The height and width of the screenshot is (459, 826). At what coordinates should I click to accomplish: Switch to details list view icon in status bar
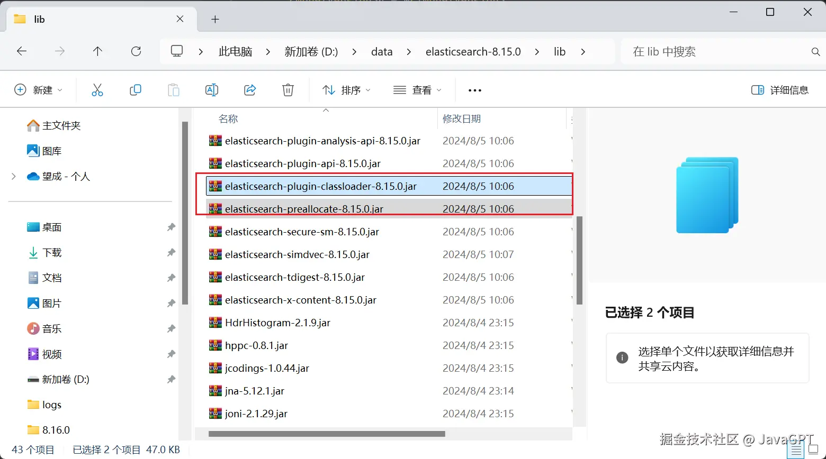click(796, 451)
